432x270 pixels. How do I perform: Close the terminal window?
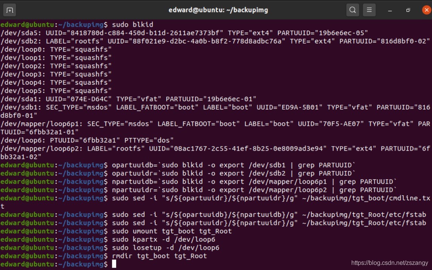[426, 10]
